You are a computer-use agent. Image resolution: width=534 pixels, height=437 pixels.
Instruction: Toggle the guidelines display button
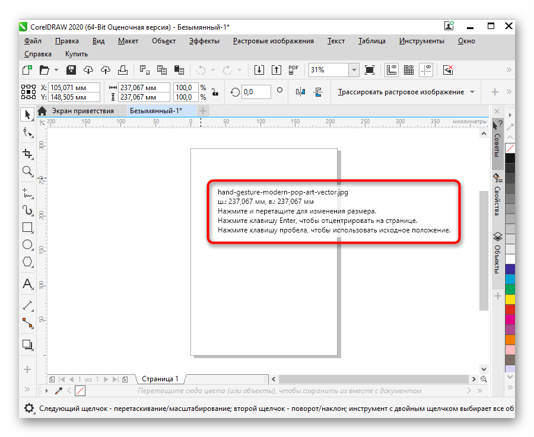(x=425, y=70)
